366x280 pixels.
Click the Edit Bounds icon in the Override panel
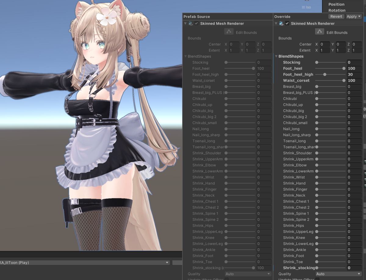[319, 31]
